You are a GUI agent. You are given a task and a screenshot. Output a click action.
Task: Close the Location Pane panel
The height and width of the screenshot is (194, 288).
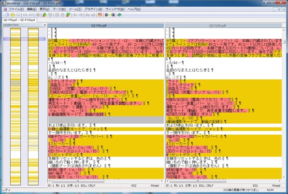click(x=44, y=25)
